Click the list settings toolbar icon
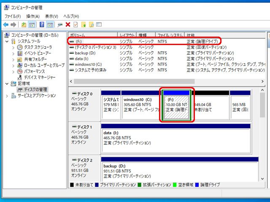Viewport: 270px width, 202px height. point(99,25)
